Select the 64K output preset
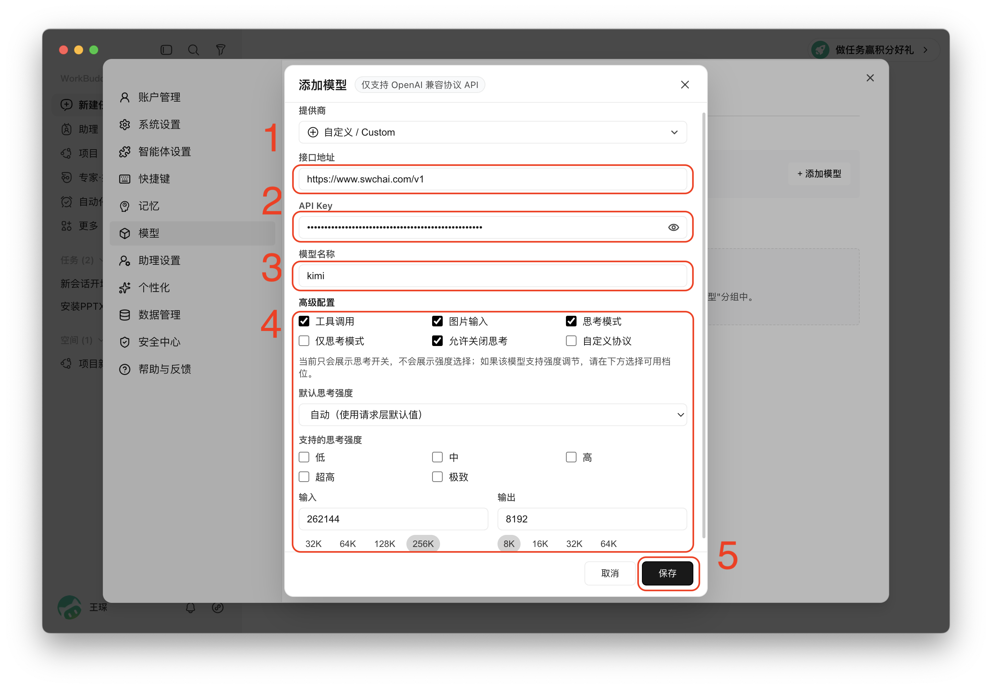Viewport: 992px width, 689px height. tap(608, 544)
